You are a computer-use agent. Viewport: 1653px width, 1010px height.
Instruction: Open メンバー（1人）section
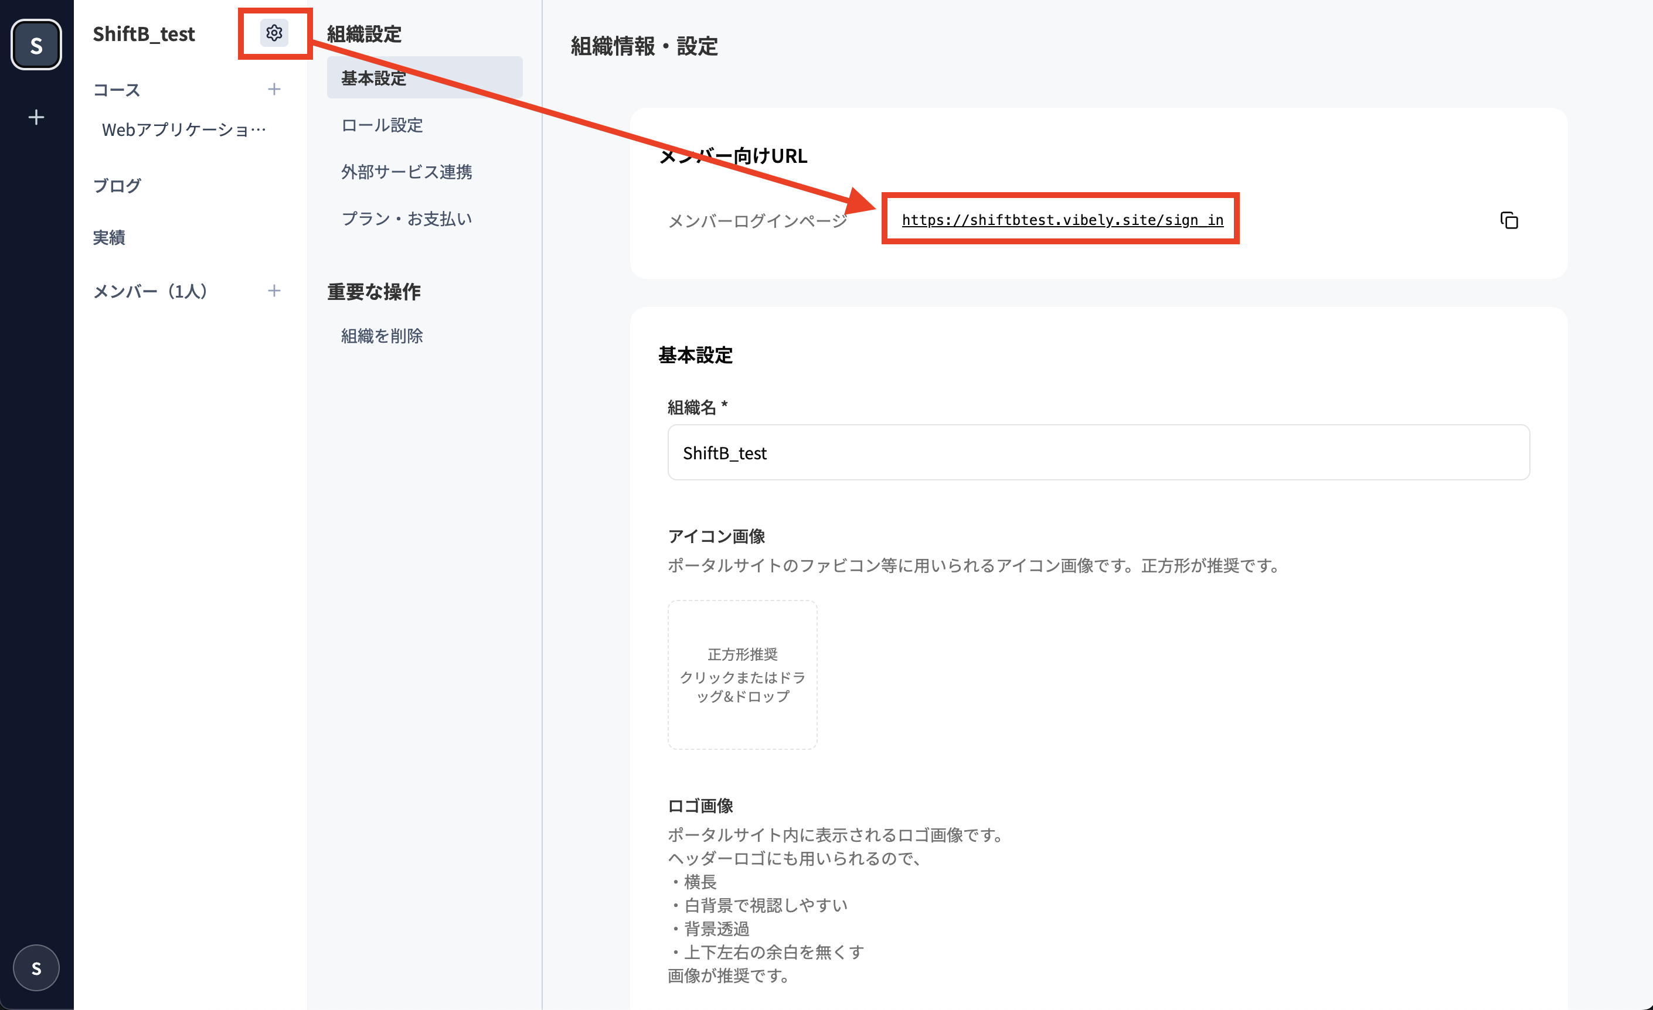[x=150, y=291]
